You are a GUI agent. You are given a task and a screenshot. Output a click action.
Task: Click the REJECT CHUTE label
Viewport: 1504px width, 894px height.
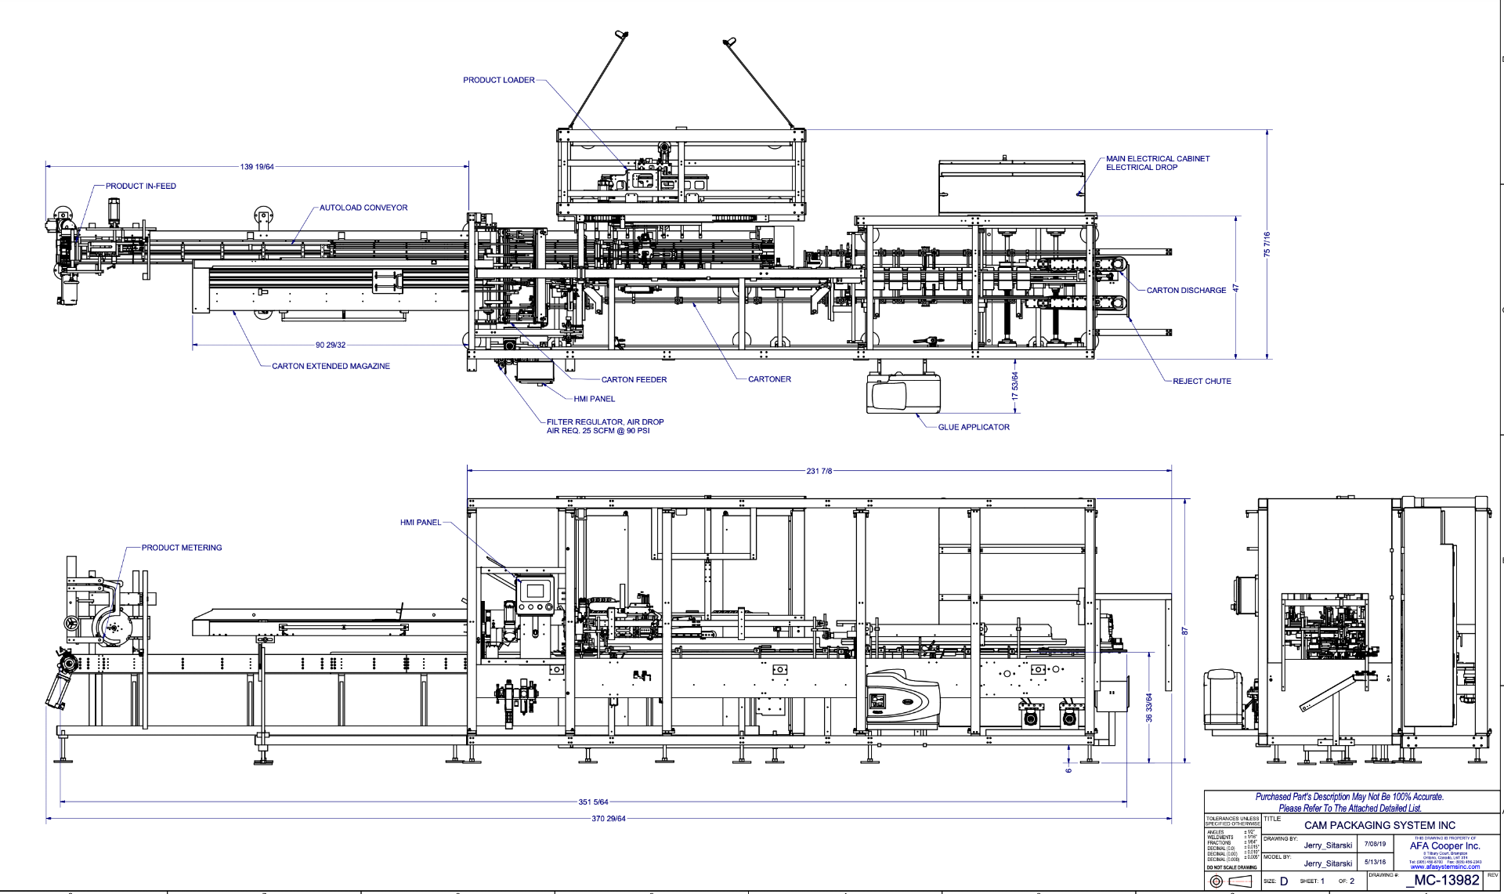1202,381
